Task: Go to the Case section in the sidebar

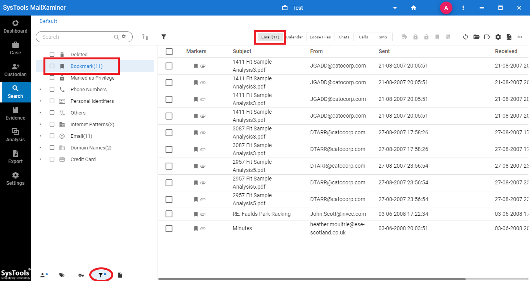Action: pyautogui.click(x=16, y=48)
